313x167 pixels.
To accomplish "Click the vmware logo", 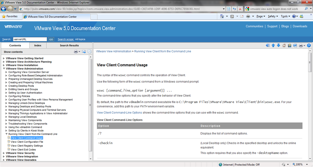I will (13, 27).
